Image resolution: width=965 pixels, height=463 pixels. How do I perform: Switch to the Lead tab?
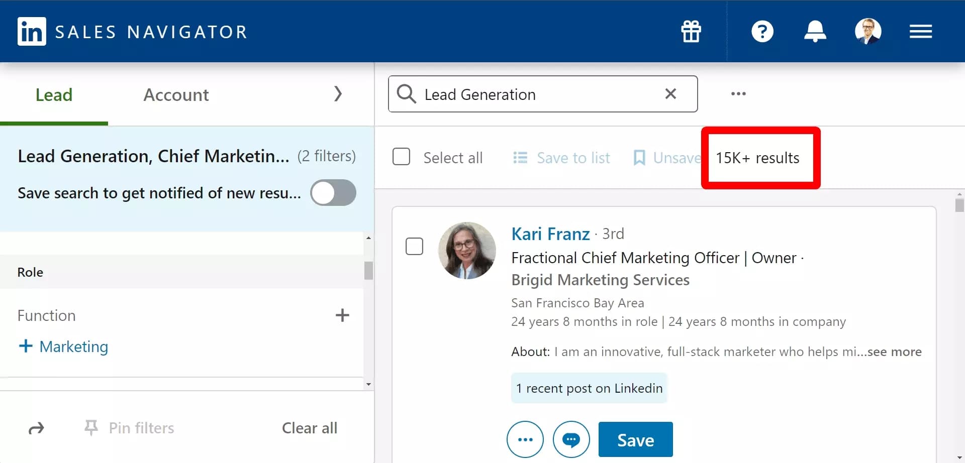pos(54,95)
